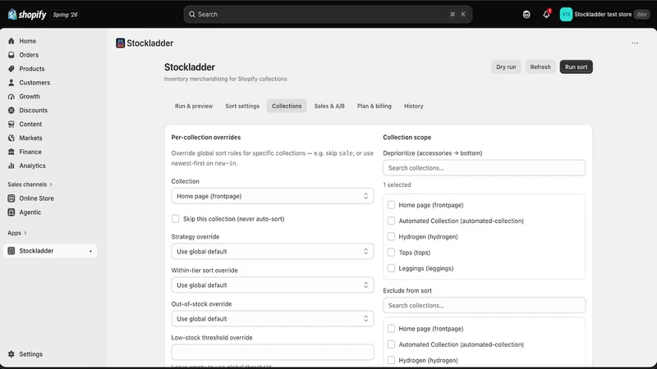Click the Spring '26 edition badge

coord(66,15)
